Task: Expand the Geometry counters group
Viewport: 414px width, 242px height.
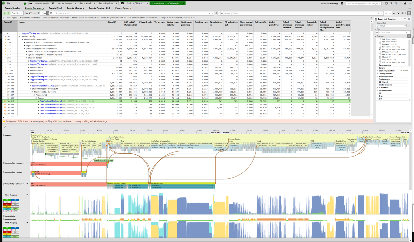Action: tap(377, 71)
